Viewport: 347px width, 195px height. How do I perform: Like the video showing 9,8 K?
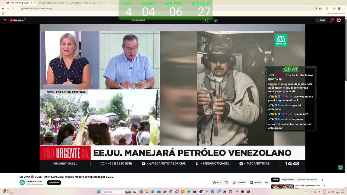(217, 183)
